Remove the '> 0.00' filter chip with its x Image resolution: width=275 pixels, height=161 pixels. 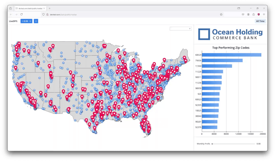pyautogui.click(x=31, y=21)
